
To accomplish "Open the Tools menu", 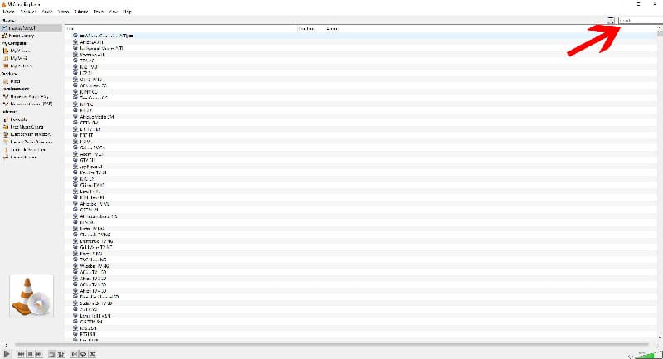I will tap(99, 12).
